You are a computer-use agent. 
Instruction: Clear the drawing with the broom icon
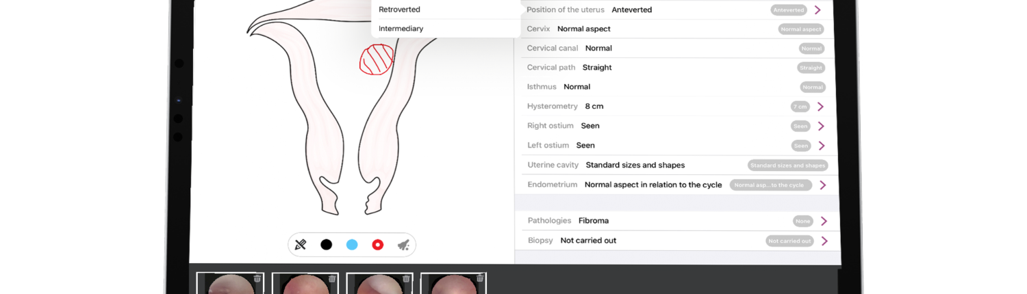(x=403, y=245)
